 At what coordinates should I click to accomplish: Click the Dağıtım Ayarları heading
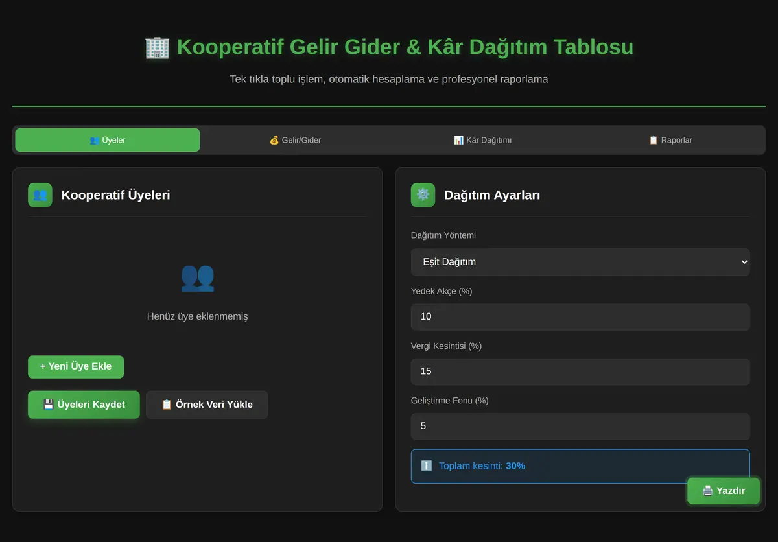(x=492, y=195)
